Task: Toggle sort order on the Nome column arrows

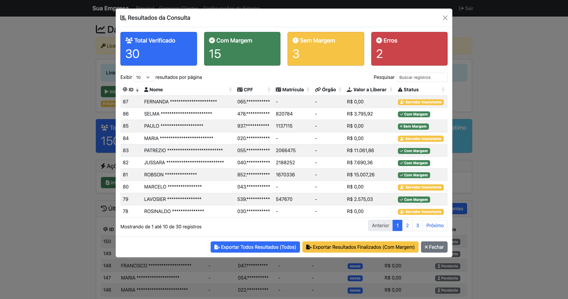Action: click(x=230, y=90)
